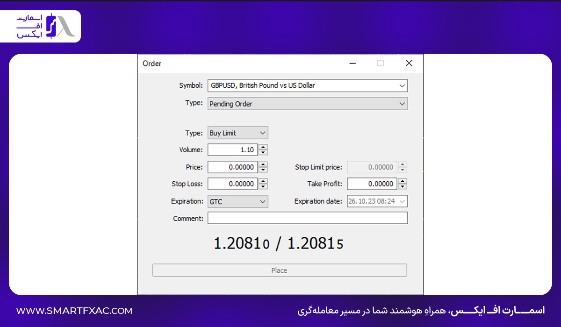Click the Take Profit label
561x327 pixels.
point(324,184)
